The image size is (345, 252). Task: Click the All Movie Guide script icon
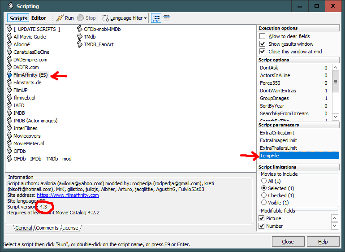(9, 37)
